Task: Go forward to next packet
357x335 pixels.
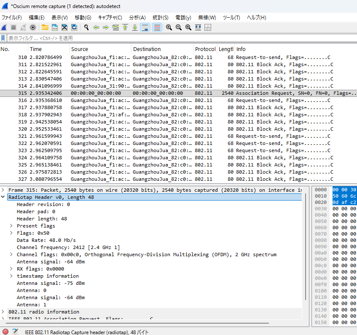Action: [x=106, y=27]
